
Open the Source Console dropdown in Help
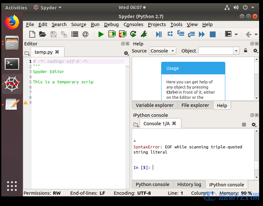coord(162,51)
